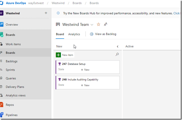Click the Pipelines icon in sidebar
This screenshot has height=120, width=182.
coord(1,115)
